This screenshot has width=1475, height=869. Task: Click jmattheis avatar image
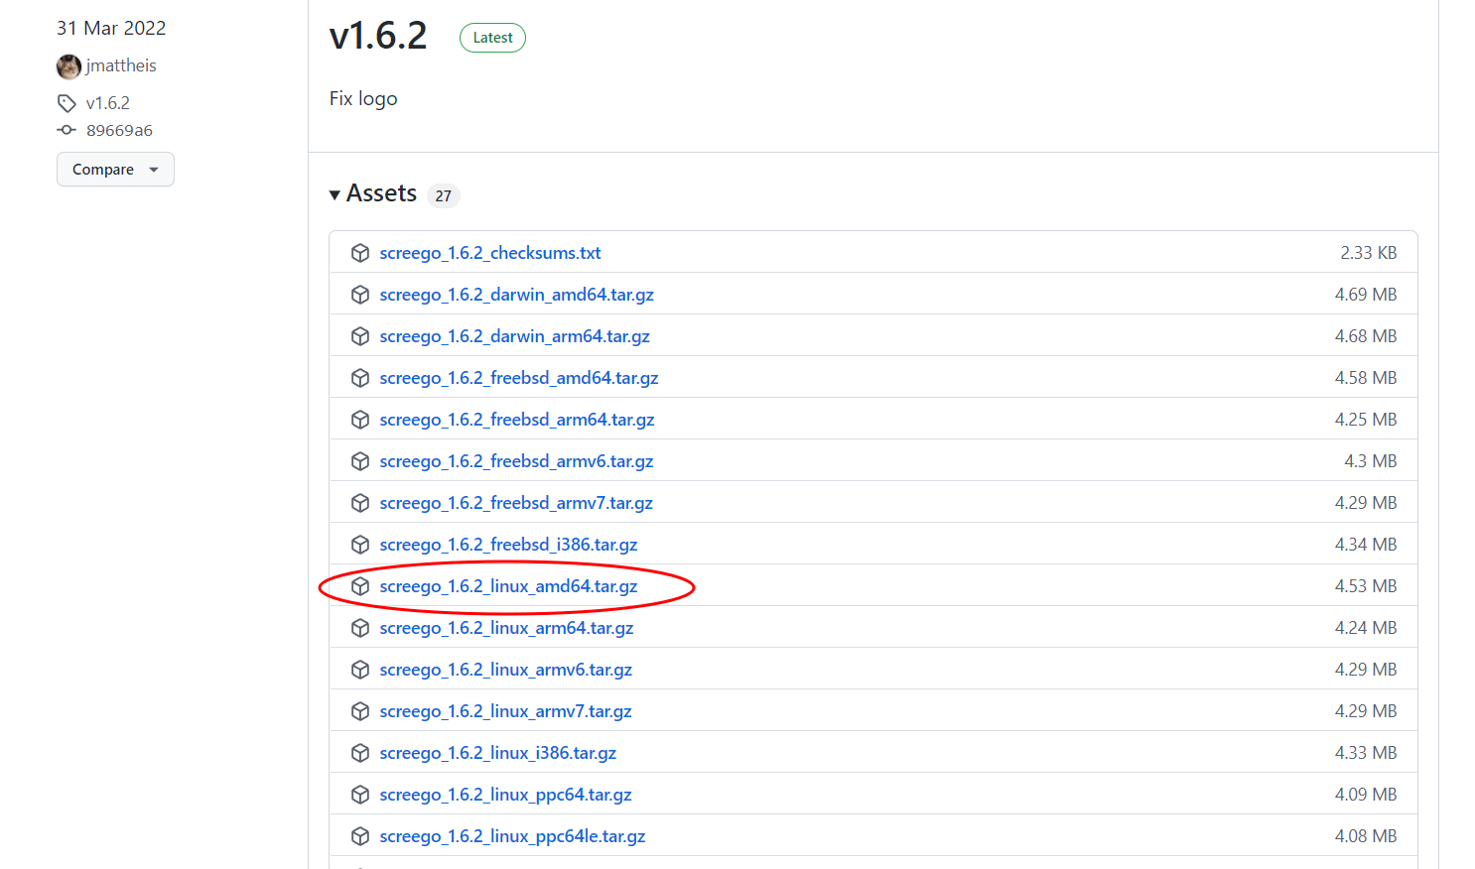68,66
